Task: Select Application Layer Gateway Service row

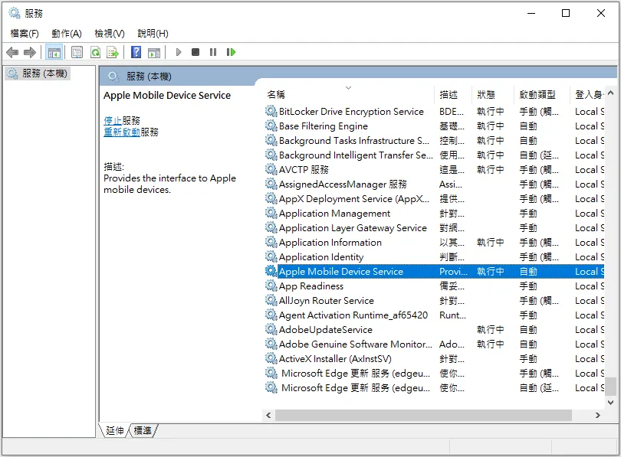Action: point(435,228)
